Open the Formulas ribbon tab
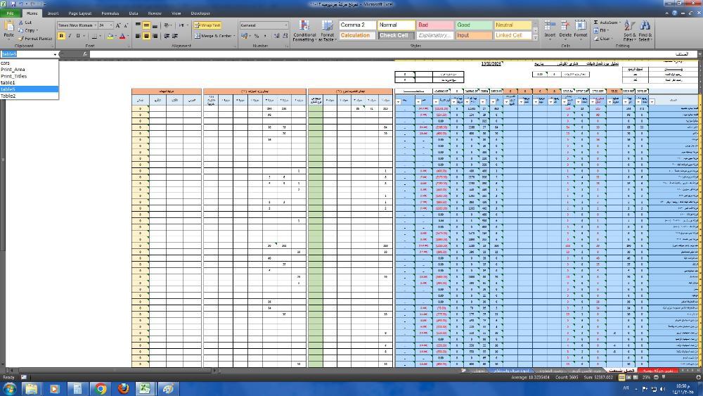Viewport: 703px width, 396px height. click(x=110, y=13)
